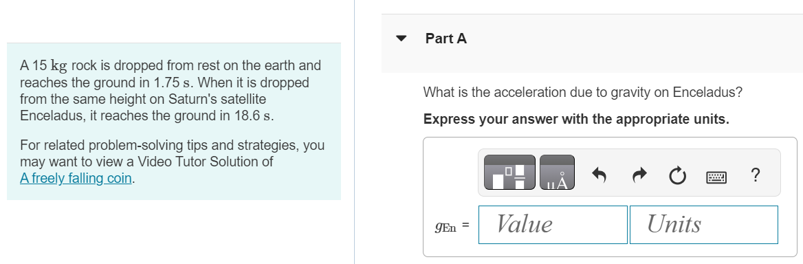Click the Part A section heading
This screenshot has height=264, width=803.
[445, 38]
